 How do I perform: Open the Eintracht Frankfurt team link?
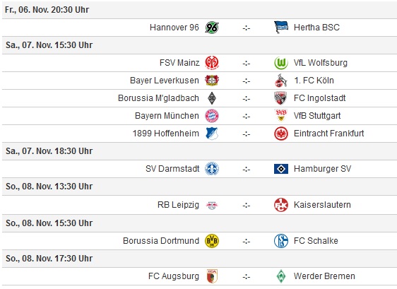click(328, 134)
